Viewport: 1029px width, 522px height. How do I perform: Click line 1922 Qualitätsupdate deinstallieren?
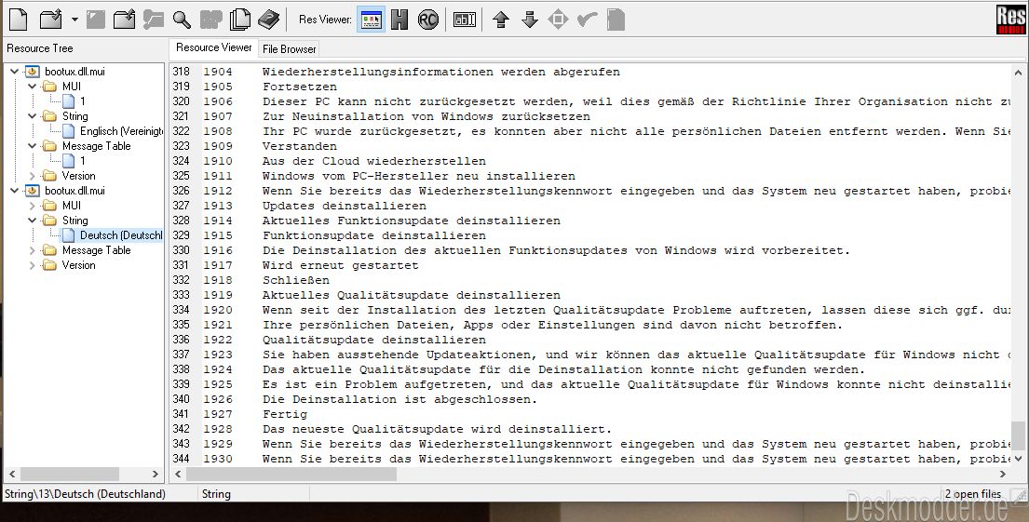374,340
